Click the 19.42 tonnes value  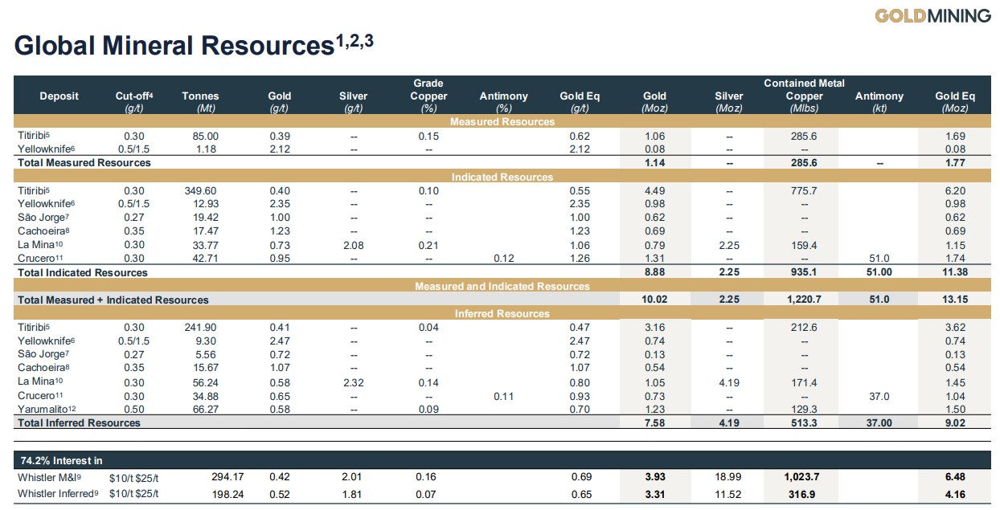pyautogui.click(x=205, y=218)
